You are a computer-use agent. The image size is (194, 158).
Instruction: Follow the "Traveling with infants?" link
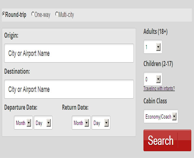tap(159, 89)
